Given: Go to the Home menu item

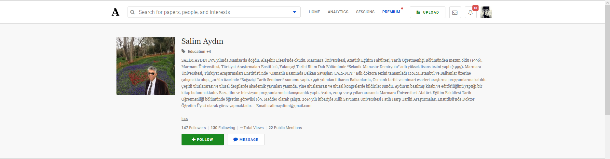Looking at the screenshot, I should tap(314, 12).
